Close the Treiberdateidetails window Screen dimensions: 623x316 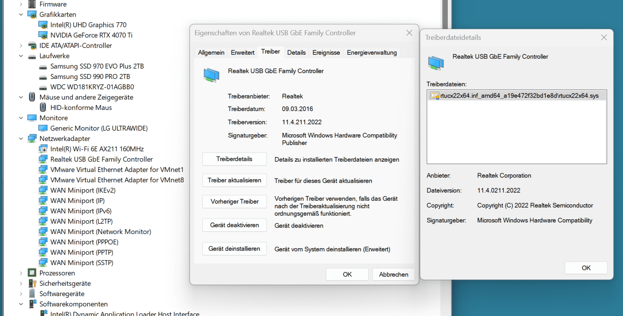[604, 38]
